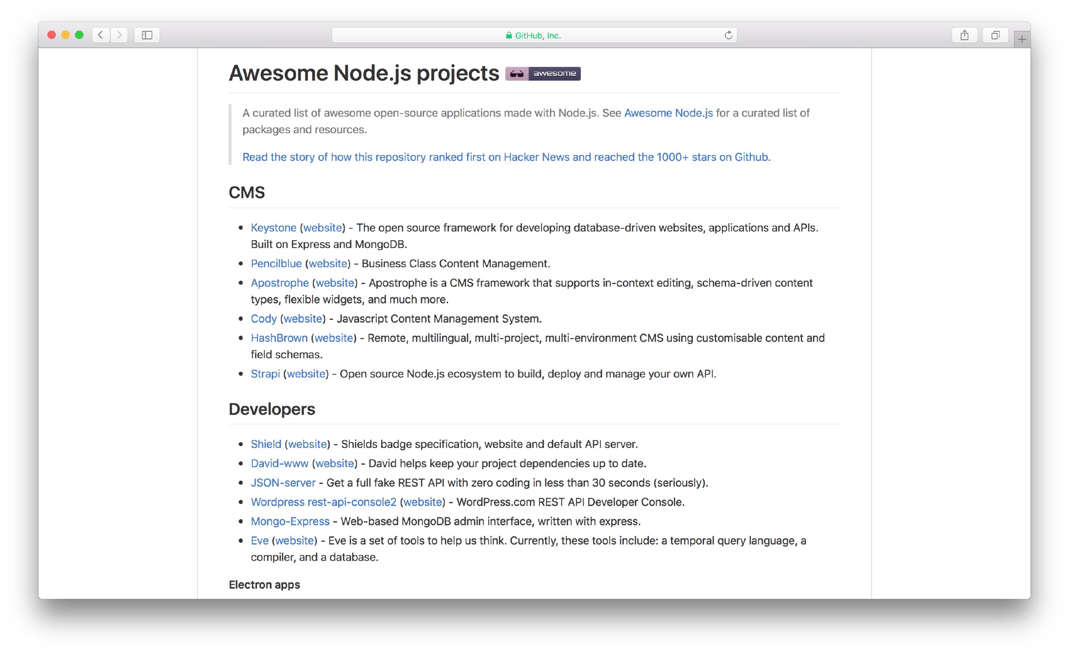Click the Awesome Node.js projects heading

click(x=364, y=74)
